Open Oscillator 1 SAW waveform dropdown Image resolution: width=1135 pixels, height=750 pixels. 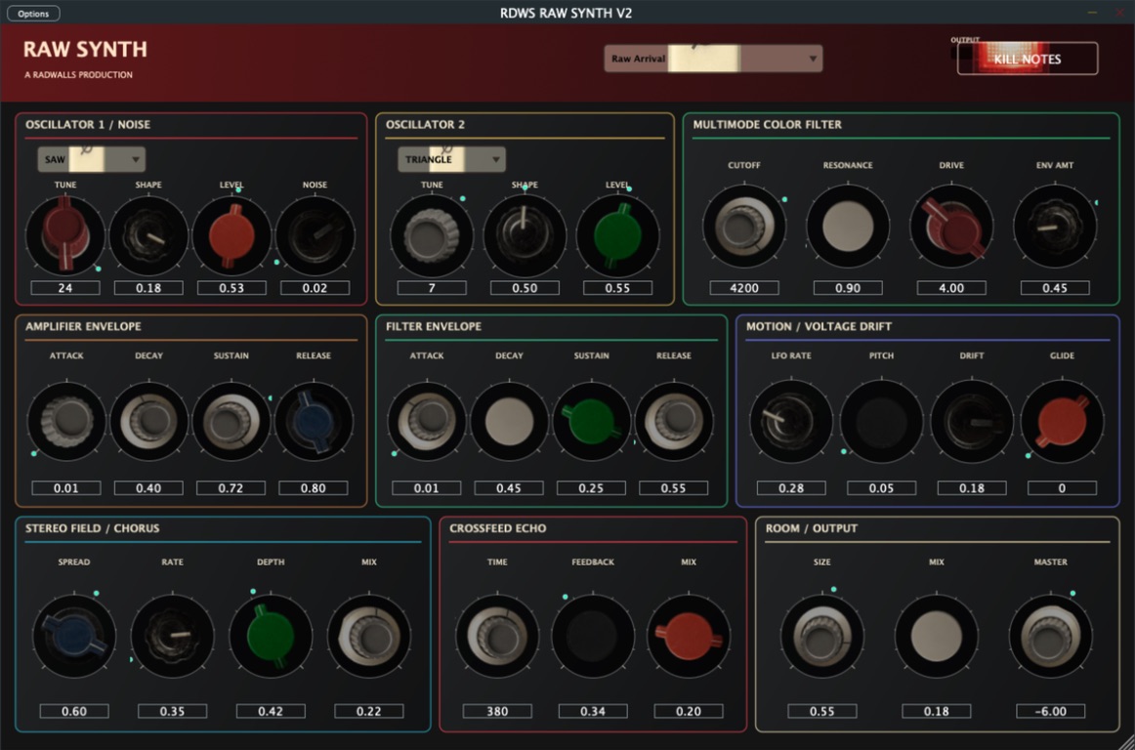[x=91, y=159]
